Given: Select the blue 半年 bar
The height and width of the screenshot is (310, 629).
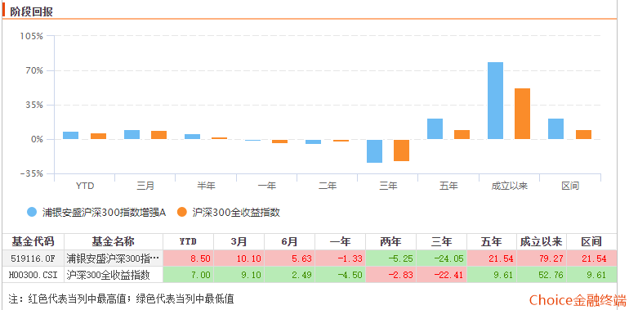Looking at the screenshot, I should pos(192,137).
